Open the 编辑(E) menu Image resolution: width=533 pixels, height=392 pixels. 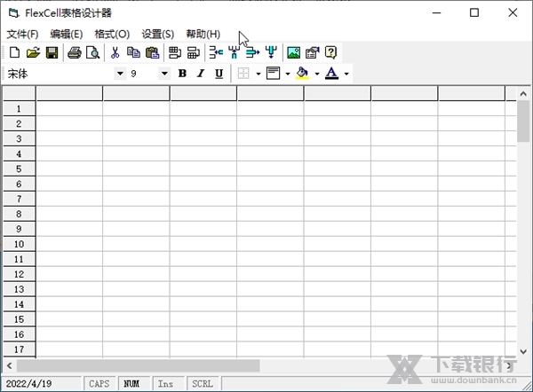[x=67, y=34]
